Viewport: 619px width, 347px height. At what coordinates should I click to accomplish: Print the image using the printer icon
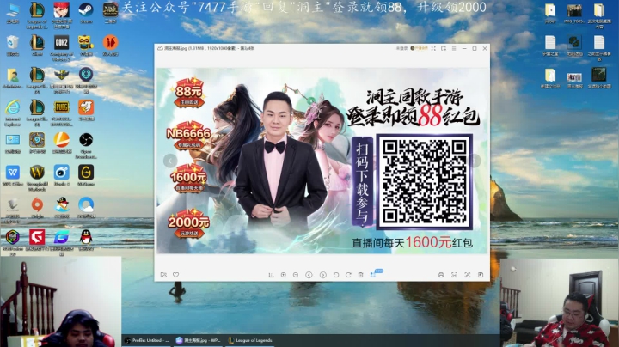[441, 275]
